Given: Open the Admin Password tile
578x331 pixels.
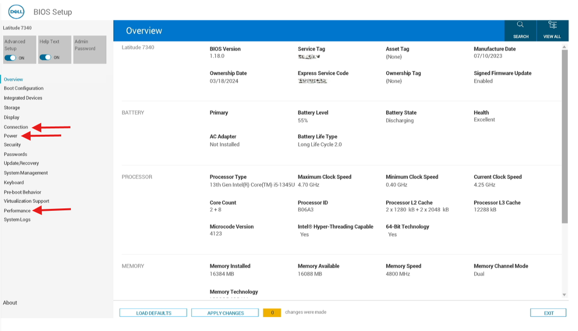Looking at the screenshot, I should [90, 49].
